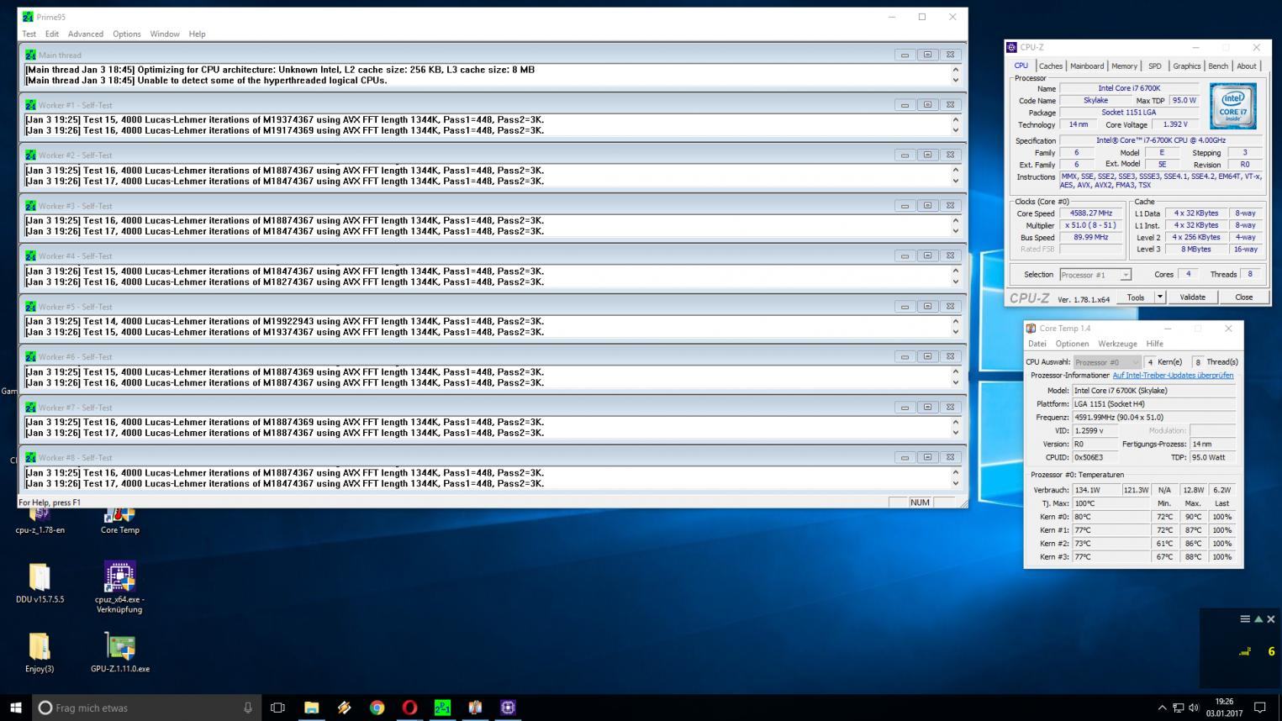
Task: Click the scroll-down arrow in Main thread log
Action: pyautogui.click(x=956, y=81)
